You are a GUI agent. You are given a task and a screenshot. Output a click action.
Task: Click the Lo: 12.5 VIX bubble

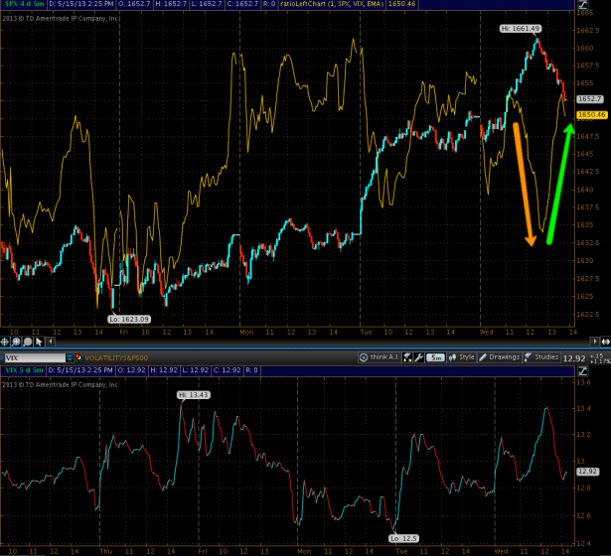click(403, 537)
